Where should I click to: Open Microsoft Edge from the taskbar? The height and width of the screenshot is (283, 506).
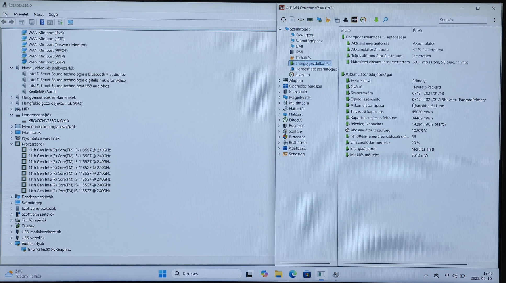click(292, 274)
